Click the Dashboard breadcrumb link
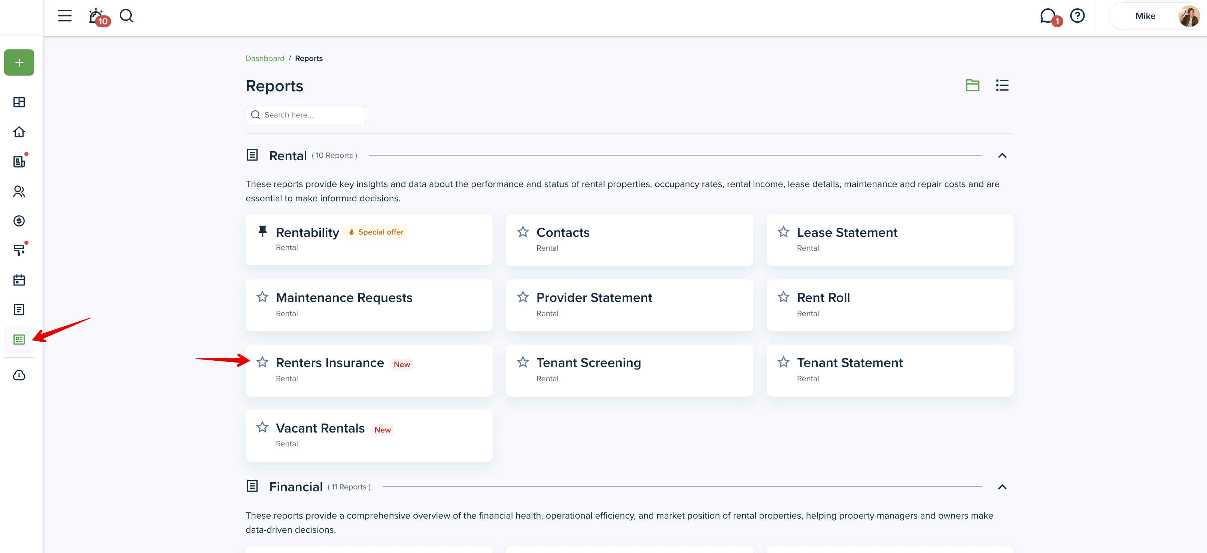Screen dimensions: 1207x553 (x=265, y=58)
